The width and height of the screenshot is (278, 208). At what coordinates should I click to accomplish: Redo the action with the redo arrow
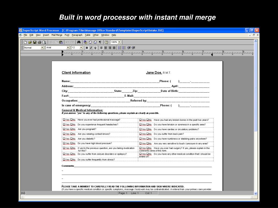click(72, 42)
